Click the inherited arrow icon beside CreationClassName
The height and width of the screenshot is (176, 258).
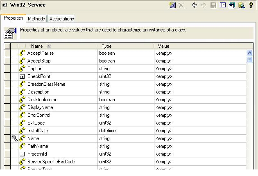[x=22, y=84]
